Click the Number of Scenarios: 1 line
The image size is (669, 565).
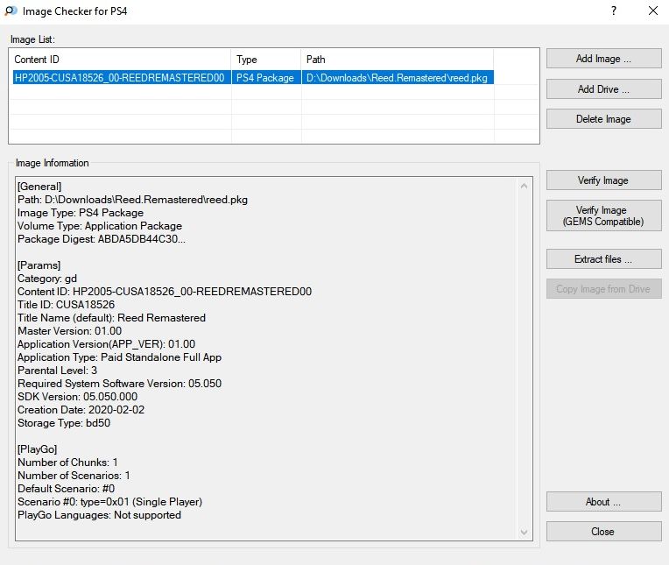click(74, 476)
